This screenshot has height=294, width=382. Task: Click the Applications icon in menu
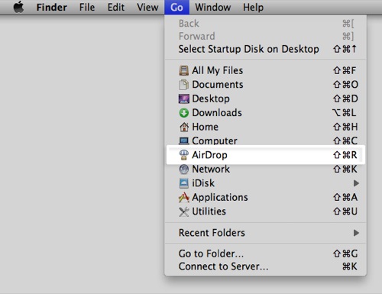coord(183,197)
